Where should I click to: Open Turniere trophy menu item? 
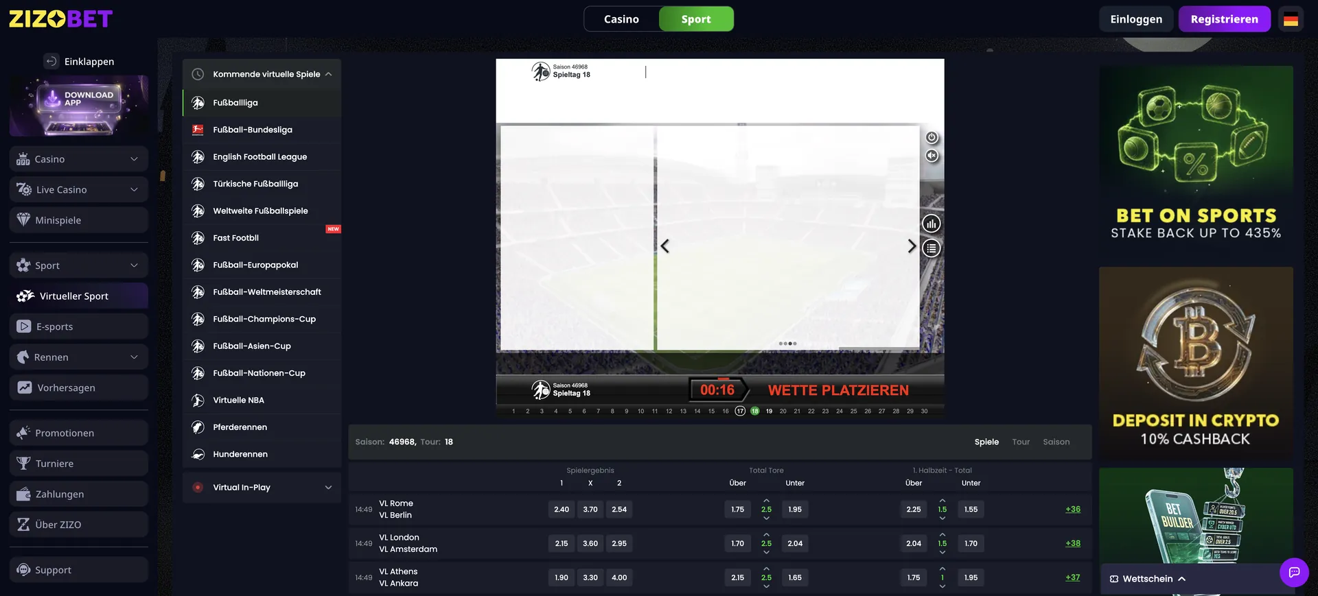point(79,464)
